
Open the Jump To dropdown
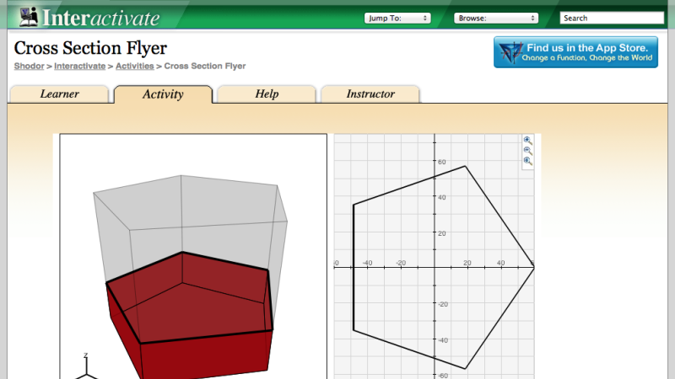click(397, 18)
